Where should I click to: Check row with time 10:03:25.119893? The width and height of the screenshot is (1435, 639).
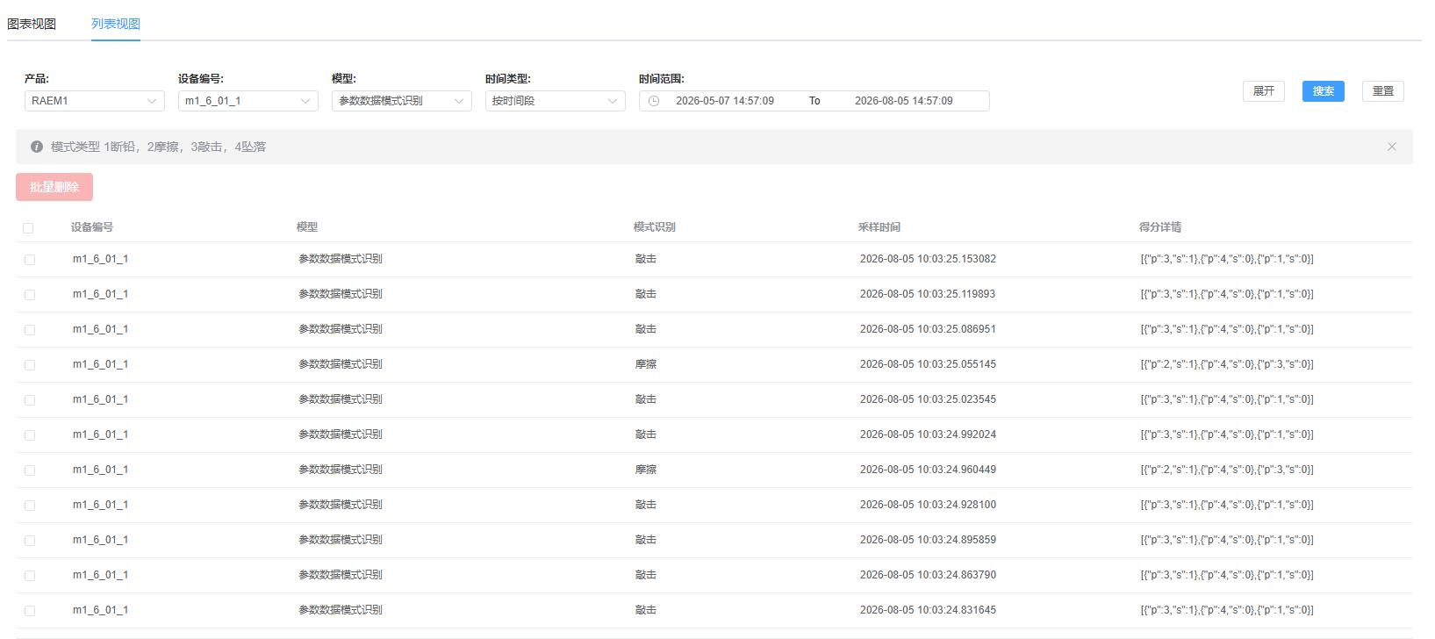[x=30, y=295]
